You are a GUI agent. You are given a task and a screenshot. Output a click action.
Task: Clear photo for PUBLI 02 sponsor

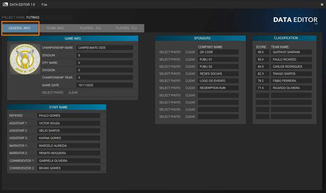click(190, 67)
